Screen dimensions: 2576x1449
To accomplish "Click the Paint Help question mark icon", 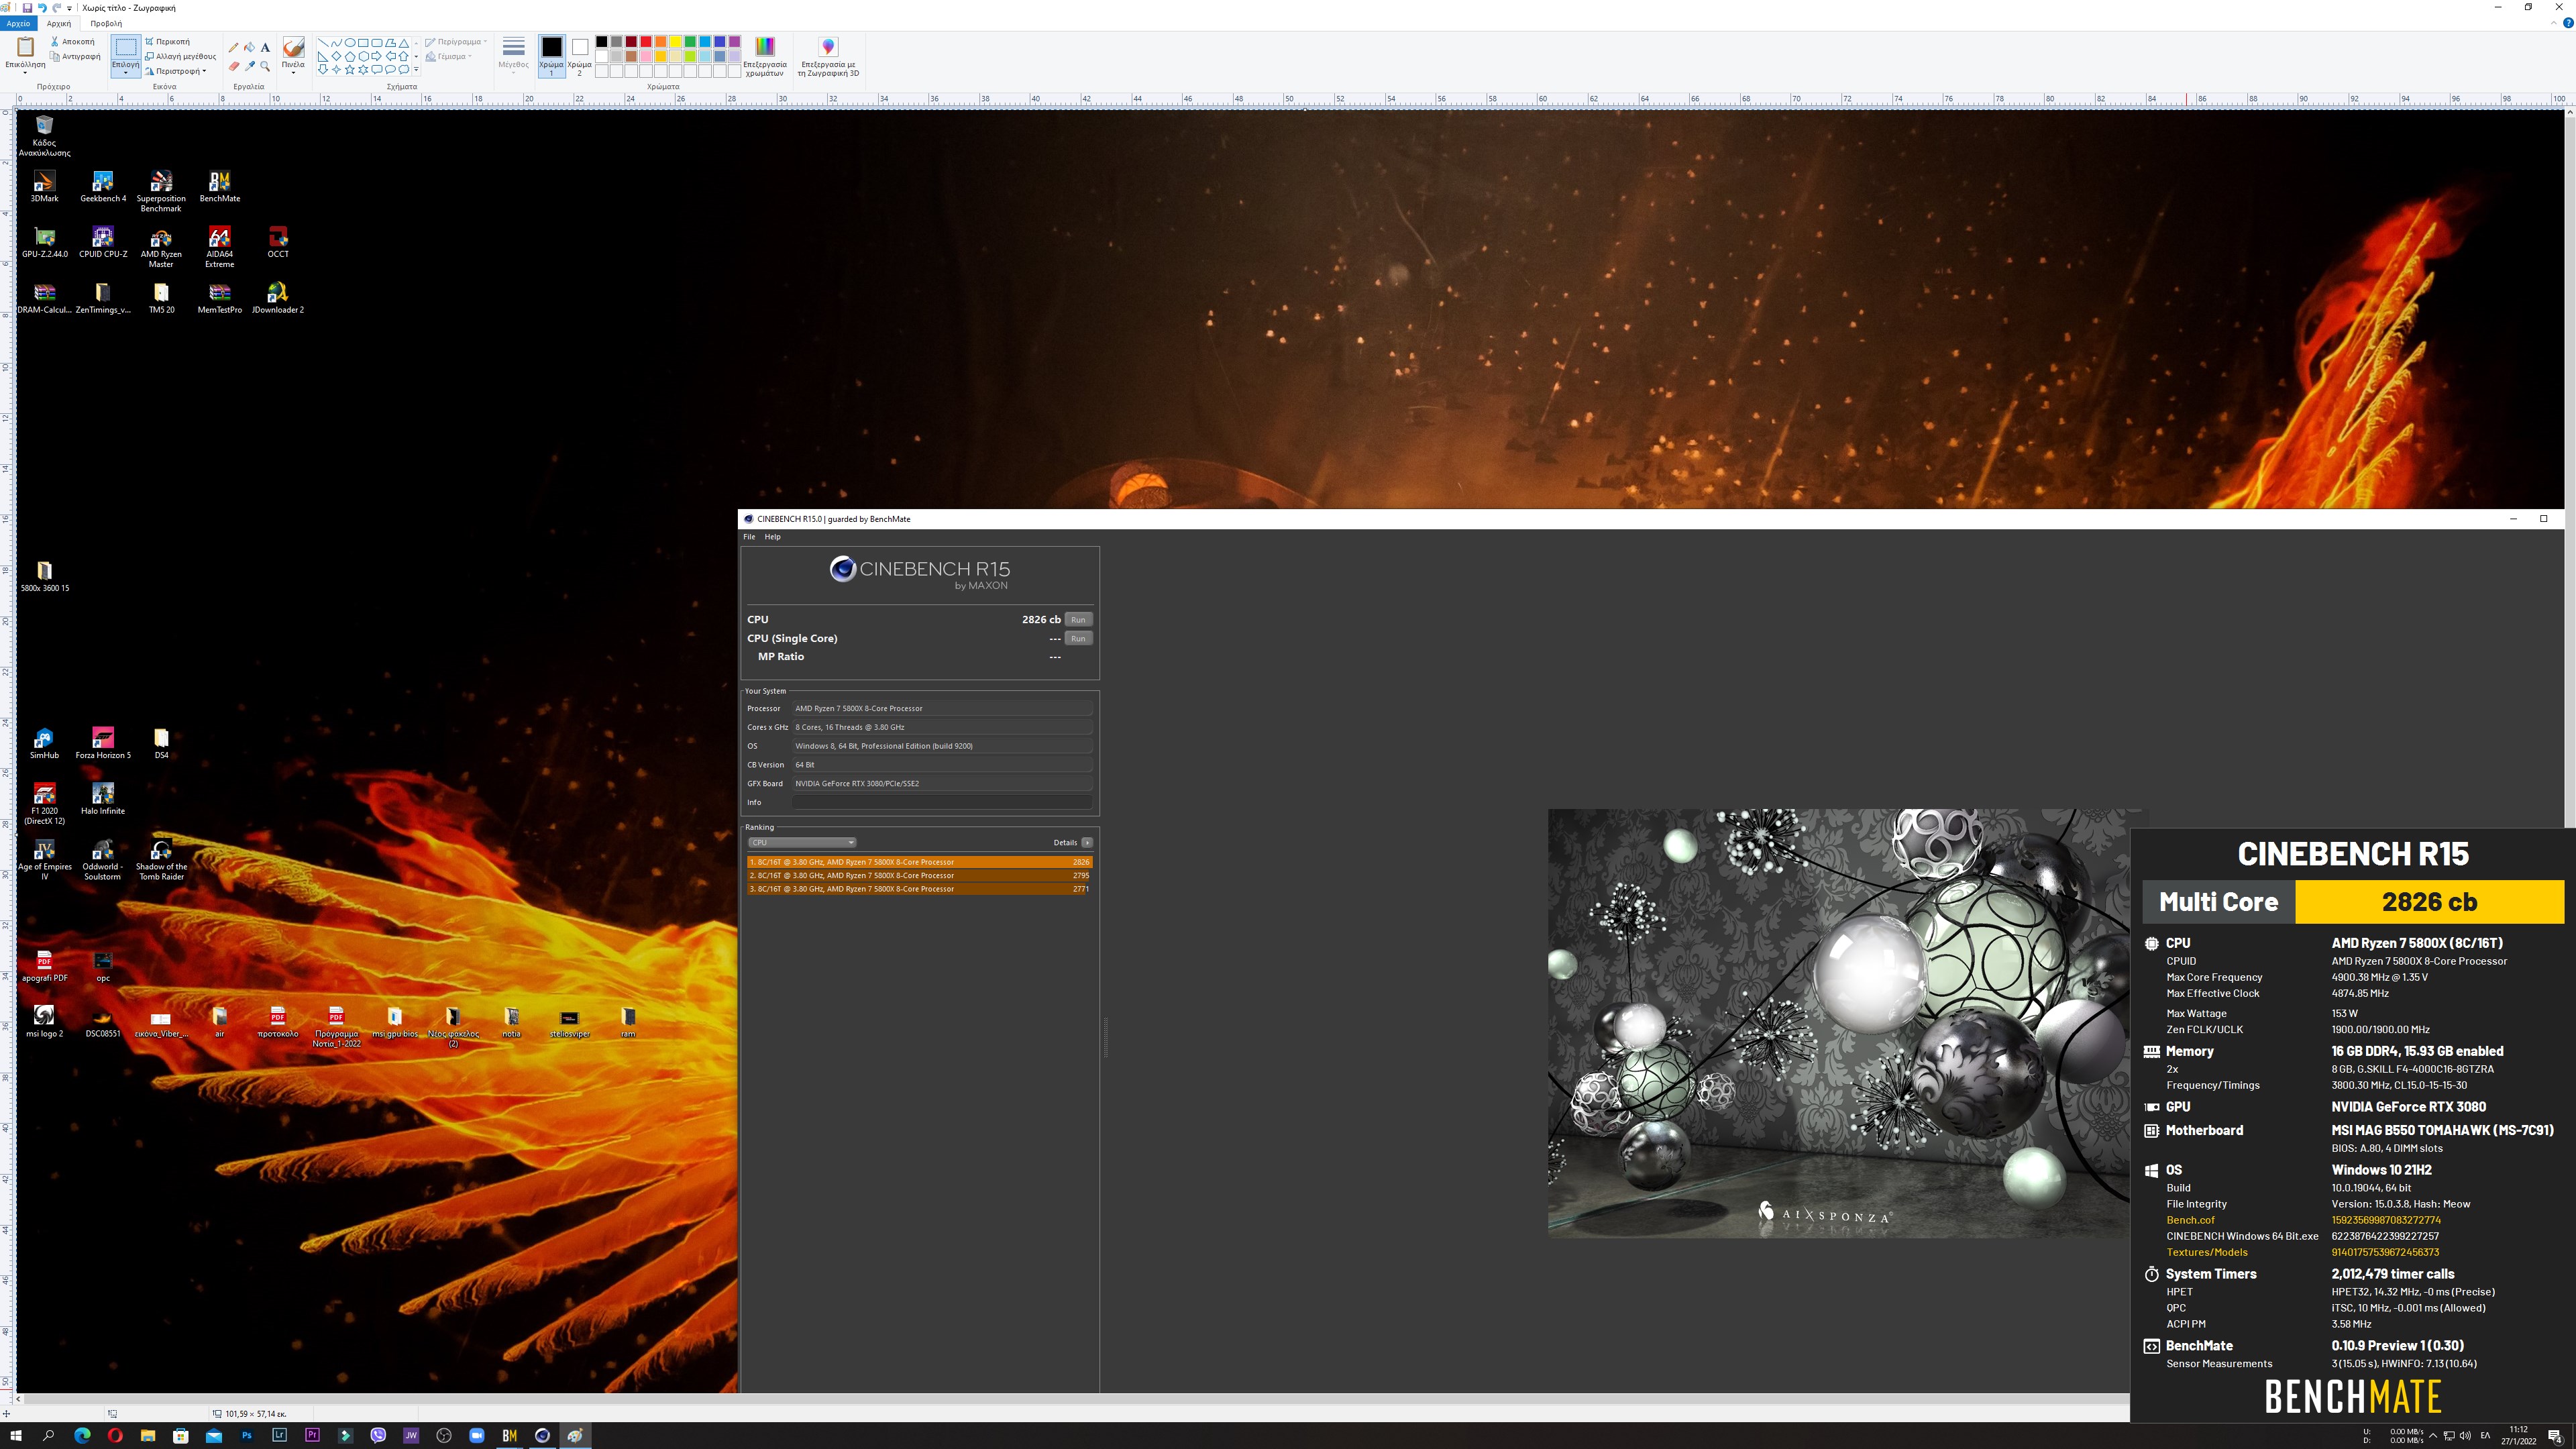I will pos(2568,23).
